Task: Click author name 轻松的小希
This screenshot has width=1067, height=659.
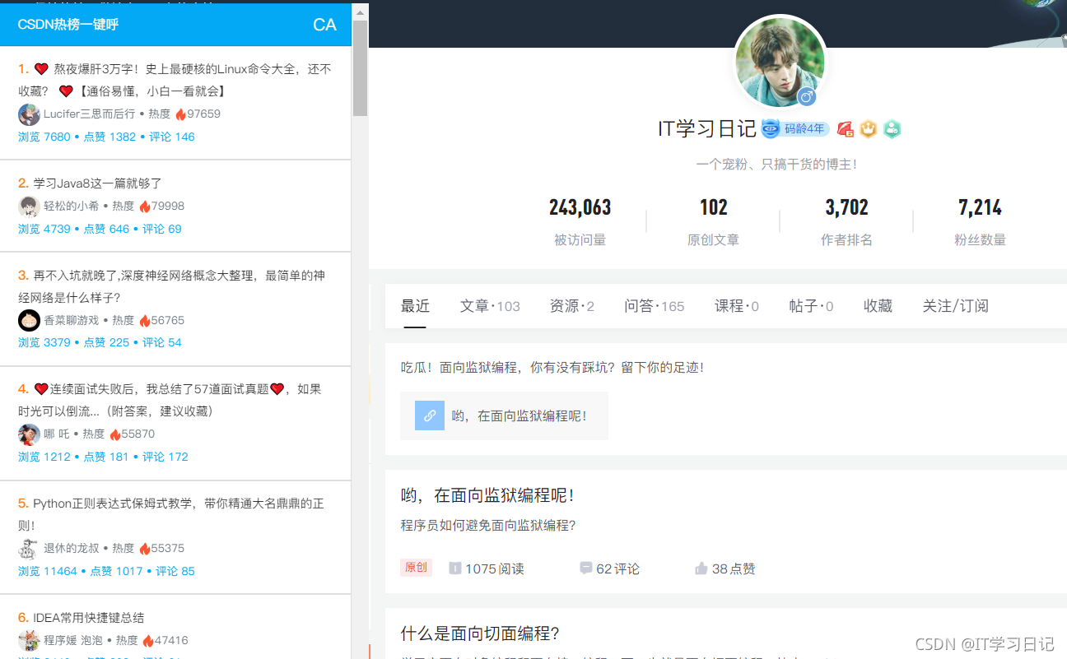Action: (71, 207)
